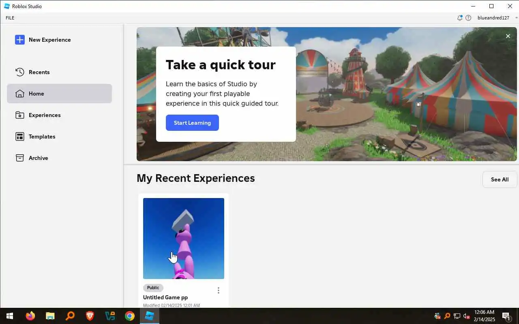Click the taskbar clock showing 12:06 AM
The height and width of the screenshot is (324, 519).
484,316
